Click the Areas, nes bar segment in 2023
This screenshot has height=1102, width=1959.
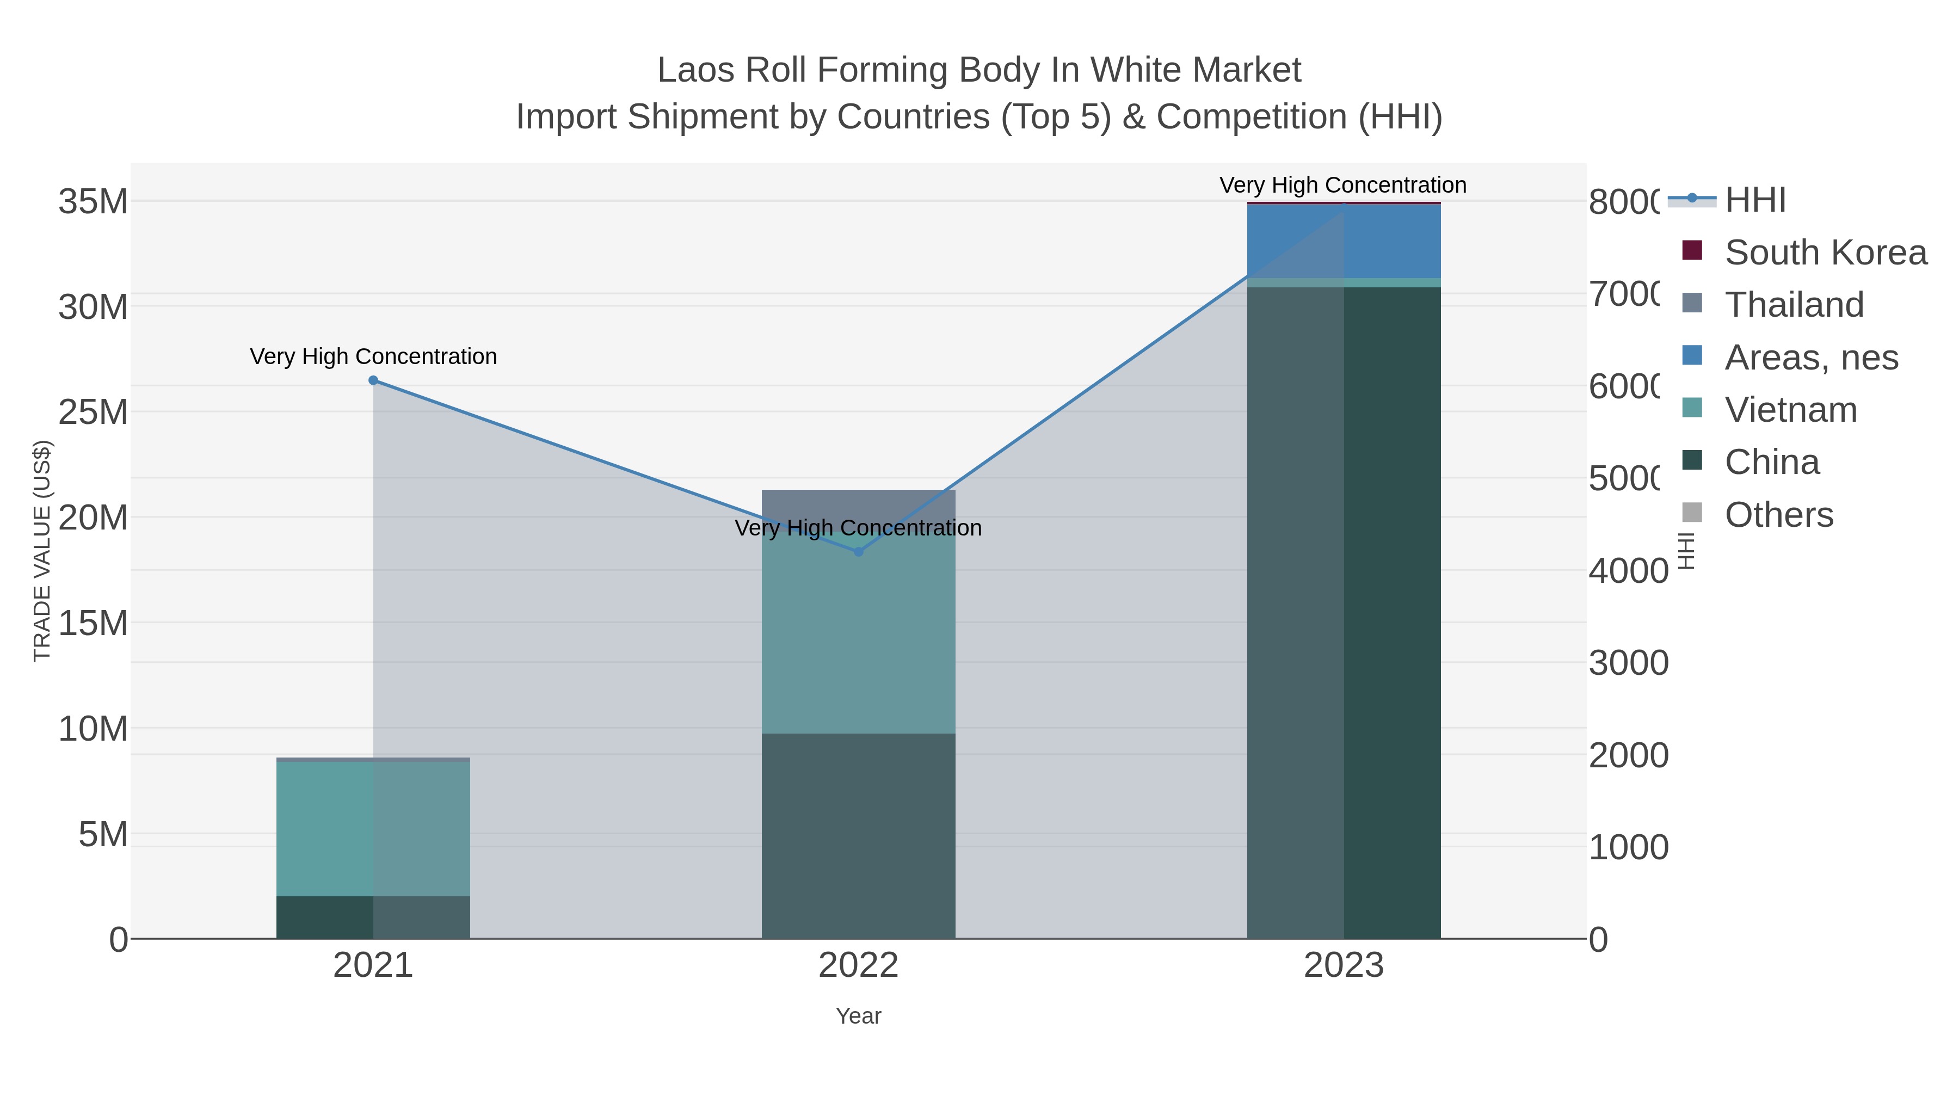[1344, 241]
